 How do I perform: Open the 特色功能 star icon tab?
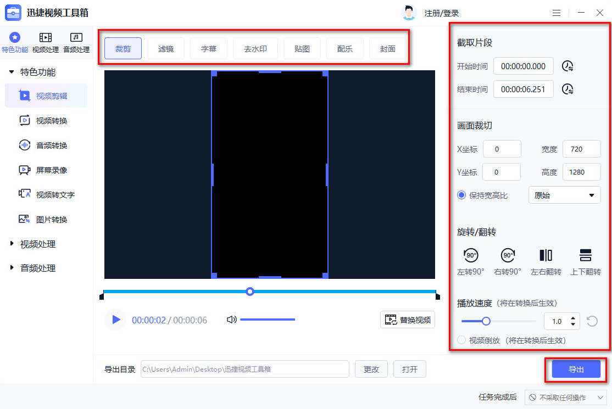[x=15, y=42]
